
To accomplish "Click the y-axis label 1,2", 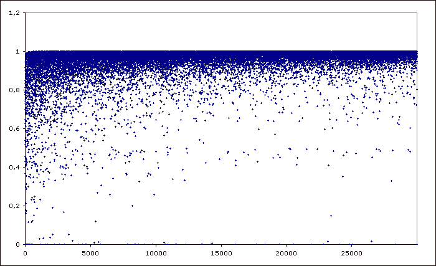I will (14, 13).
